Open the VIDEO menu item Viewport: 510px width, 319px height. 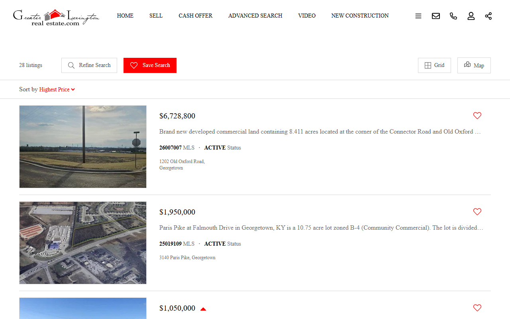coord(307,16)
